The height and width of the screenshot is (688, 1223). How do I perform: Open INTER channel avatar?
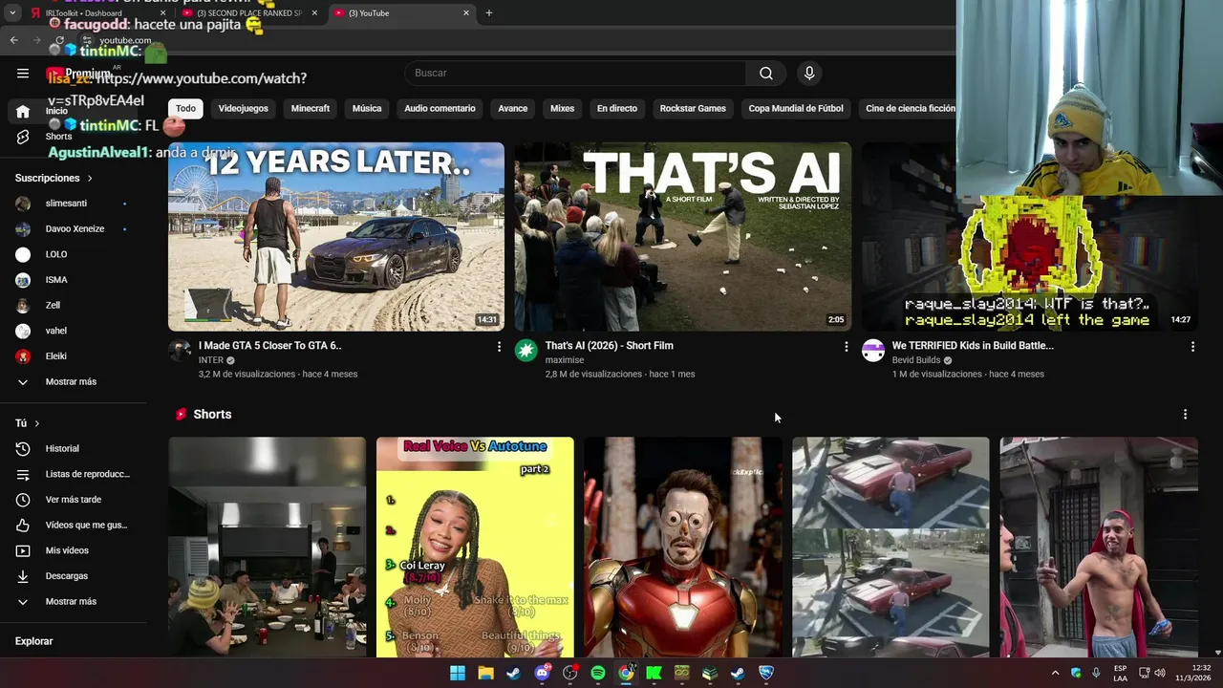(180, 351)
